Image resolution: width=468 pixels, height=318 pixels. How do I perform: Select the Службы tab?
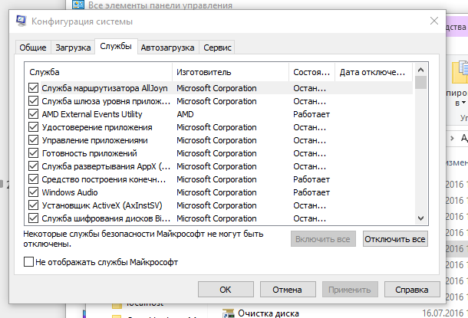click(x=116, y=46)
